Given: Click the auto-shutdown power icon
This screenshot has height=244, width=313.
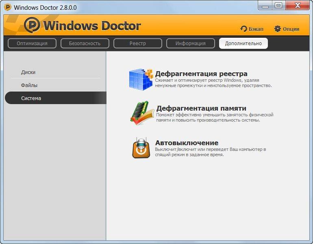Looking at the screenshot, I should point(141,148).
